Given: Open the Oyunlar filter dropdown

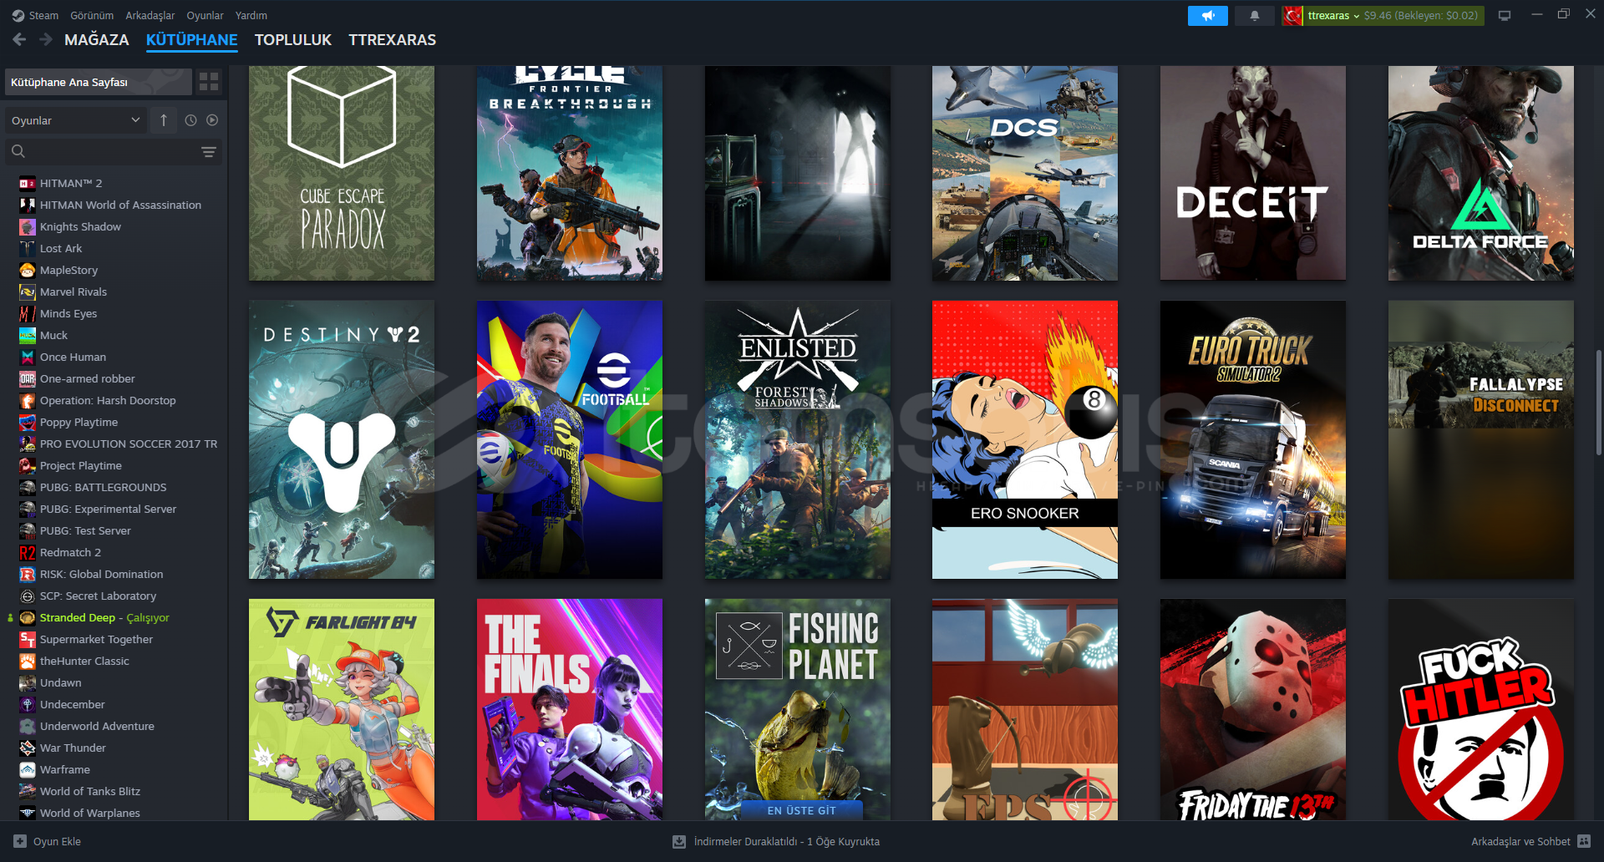Looking at the screenshot, I should point(75,120).
